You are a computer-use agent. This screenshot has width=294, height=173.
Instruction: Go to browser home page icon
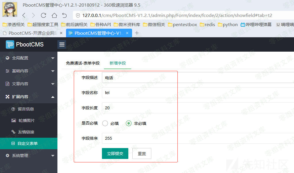click(54, 15)
